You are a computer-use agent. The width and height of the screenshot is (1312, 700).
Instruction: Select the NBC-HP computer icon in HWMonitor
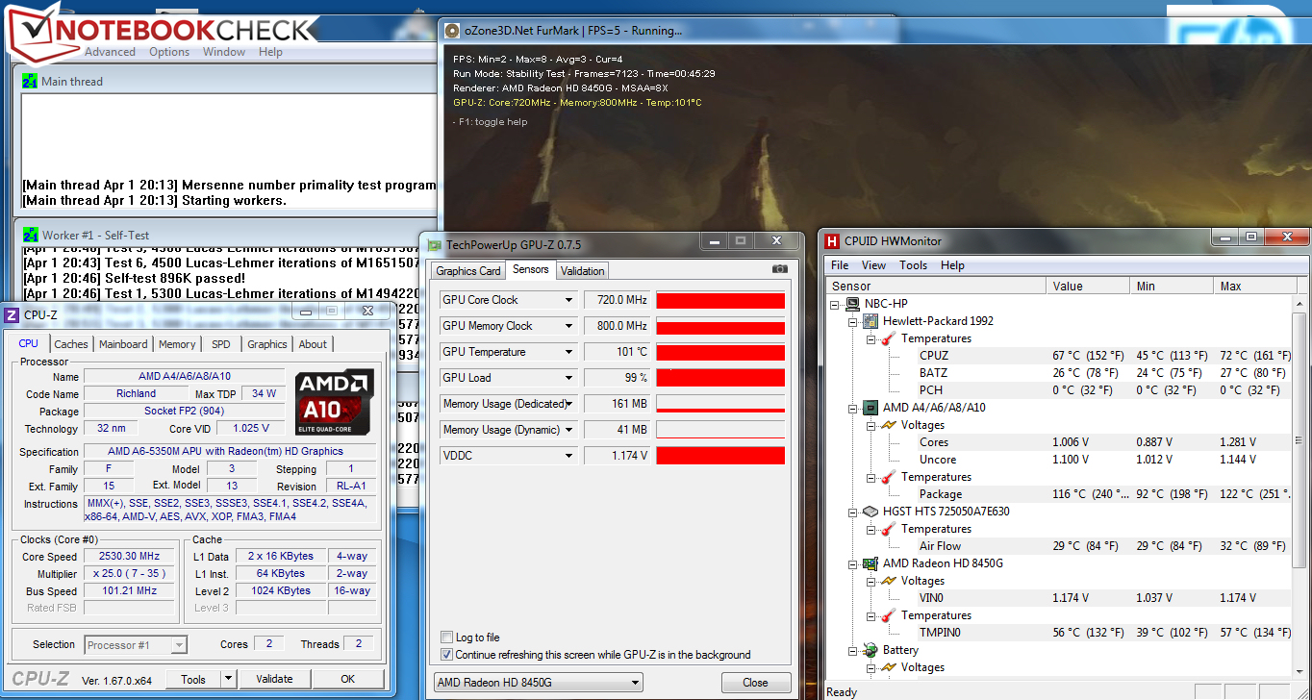tap(852, 304)
